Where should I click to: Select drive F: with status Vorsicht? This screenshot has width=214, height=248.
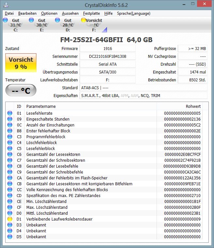click(x=94, y=25)
